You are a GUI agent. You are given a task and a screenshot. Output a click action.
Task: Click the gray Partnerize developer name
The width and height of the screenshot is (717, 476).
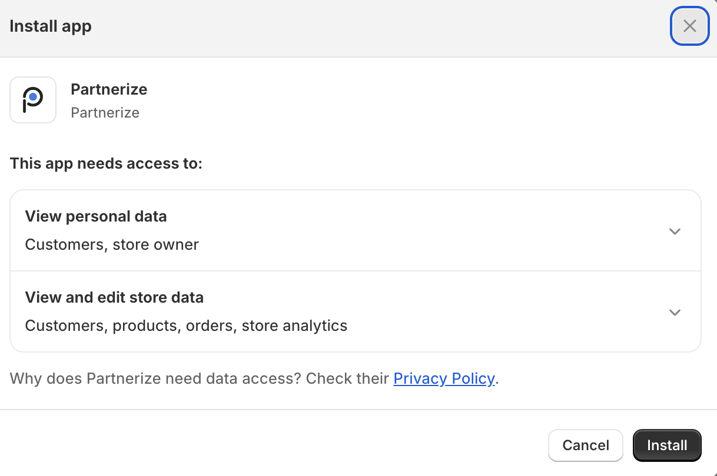coord(105,112)
